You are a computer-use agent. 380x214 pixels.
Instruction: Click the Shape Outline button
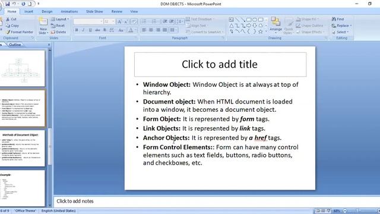pyautogui.click(x=310, y=26)
